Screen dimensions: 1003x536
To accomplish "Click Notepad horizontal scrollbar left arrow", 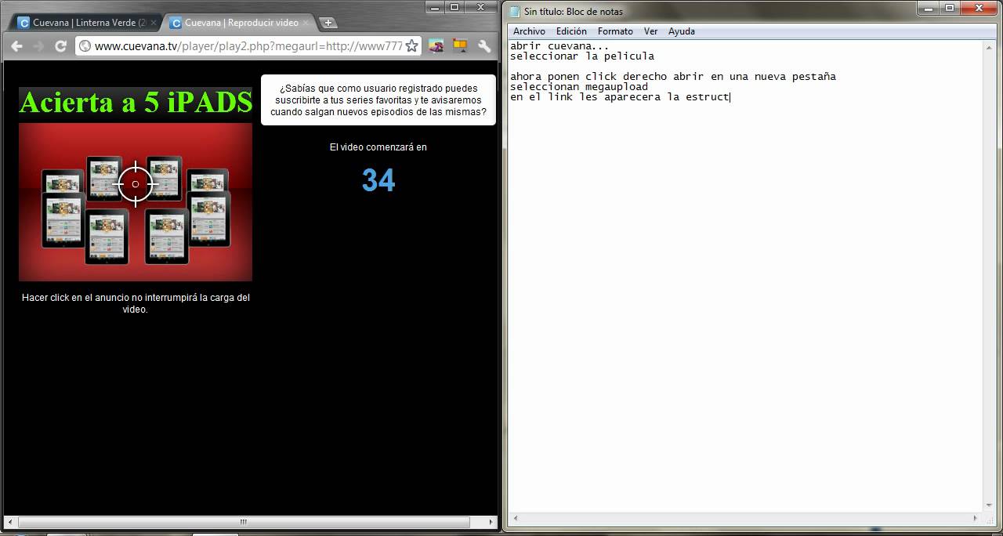I will click(x=514, y=519).
